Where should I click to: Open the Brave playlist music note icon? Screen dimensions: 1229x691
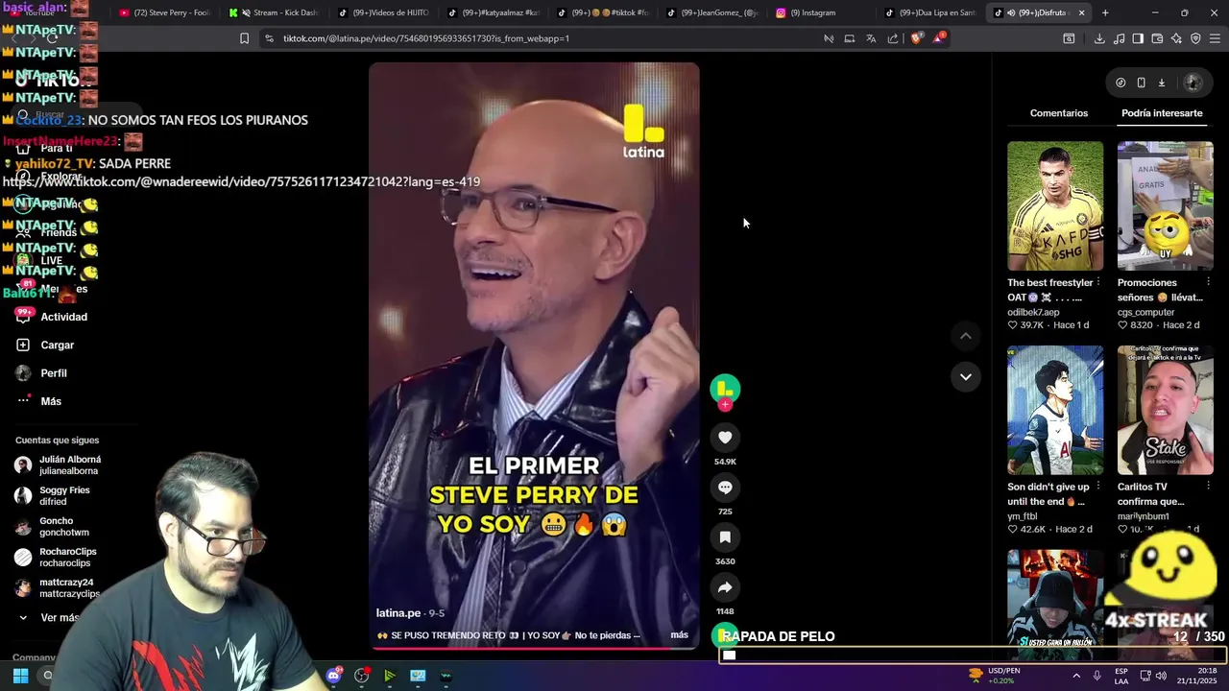click(1119, 38)
